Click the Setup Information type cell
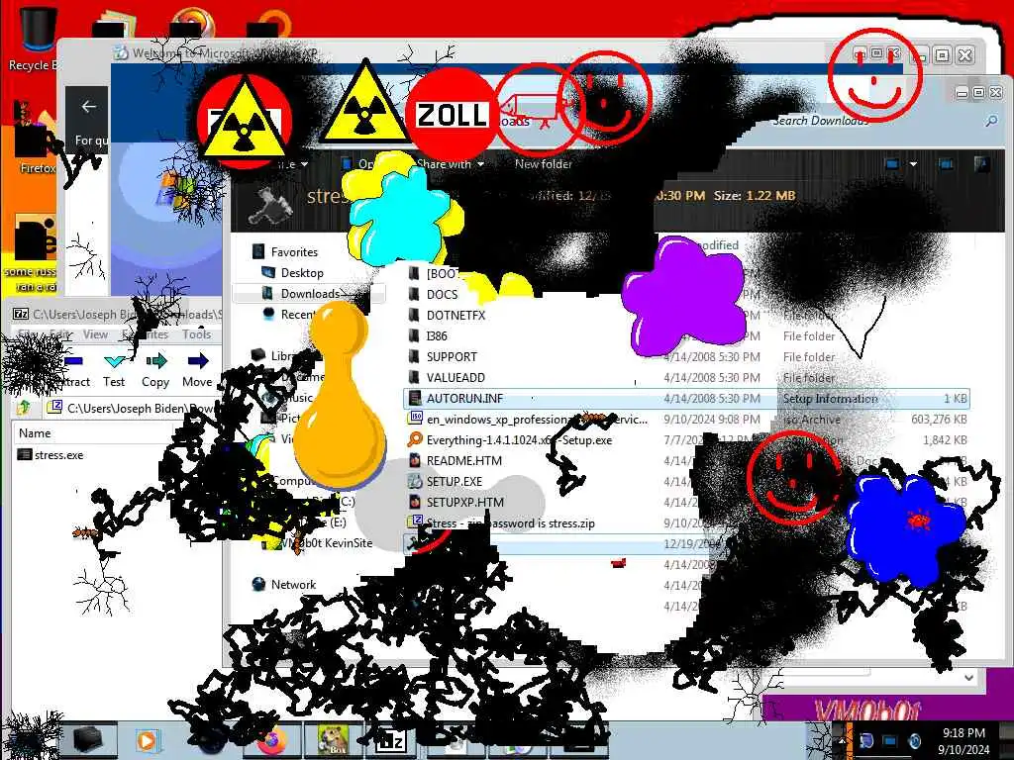 tap(831, 399)
